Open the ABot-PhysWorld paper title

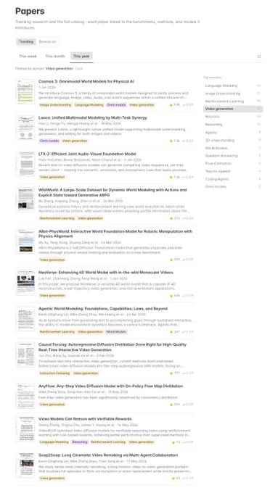pyautogui.click(x=115, y=233)
